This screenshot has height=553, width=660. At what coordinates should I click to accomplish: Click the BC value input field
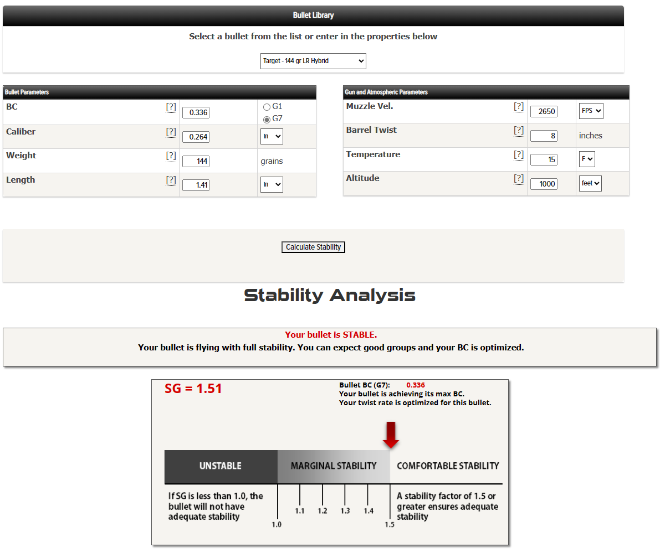pyautogui.click(x=196, y=112)
